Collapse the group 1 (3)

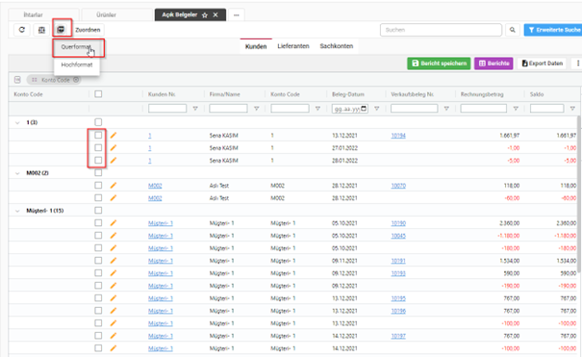click(17, 122)
